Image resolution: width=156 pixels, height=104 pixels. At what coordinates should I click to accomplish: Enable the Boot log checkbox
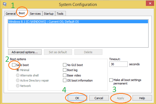(x=65, y=70)
